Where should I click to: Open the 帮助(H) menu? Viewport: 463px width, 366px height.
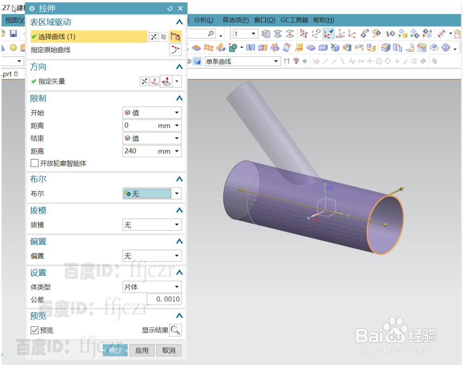tap(324, 20)
